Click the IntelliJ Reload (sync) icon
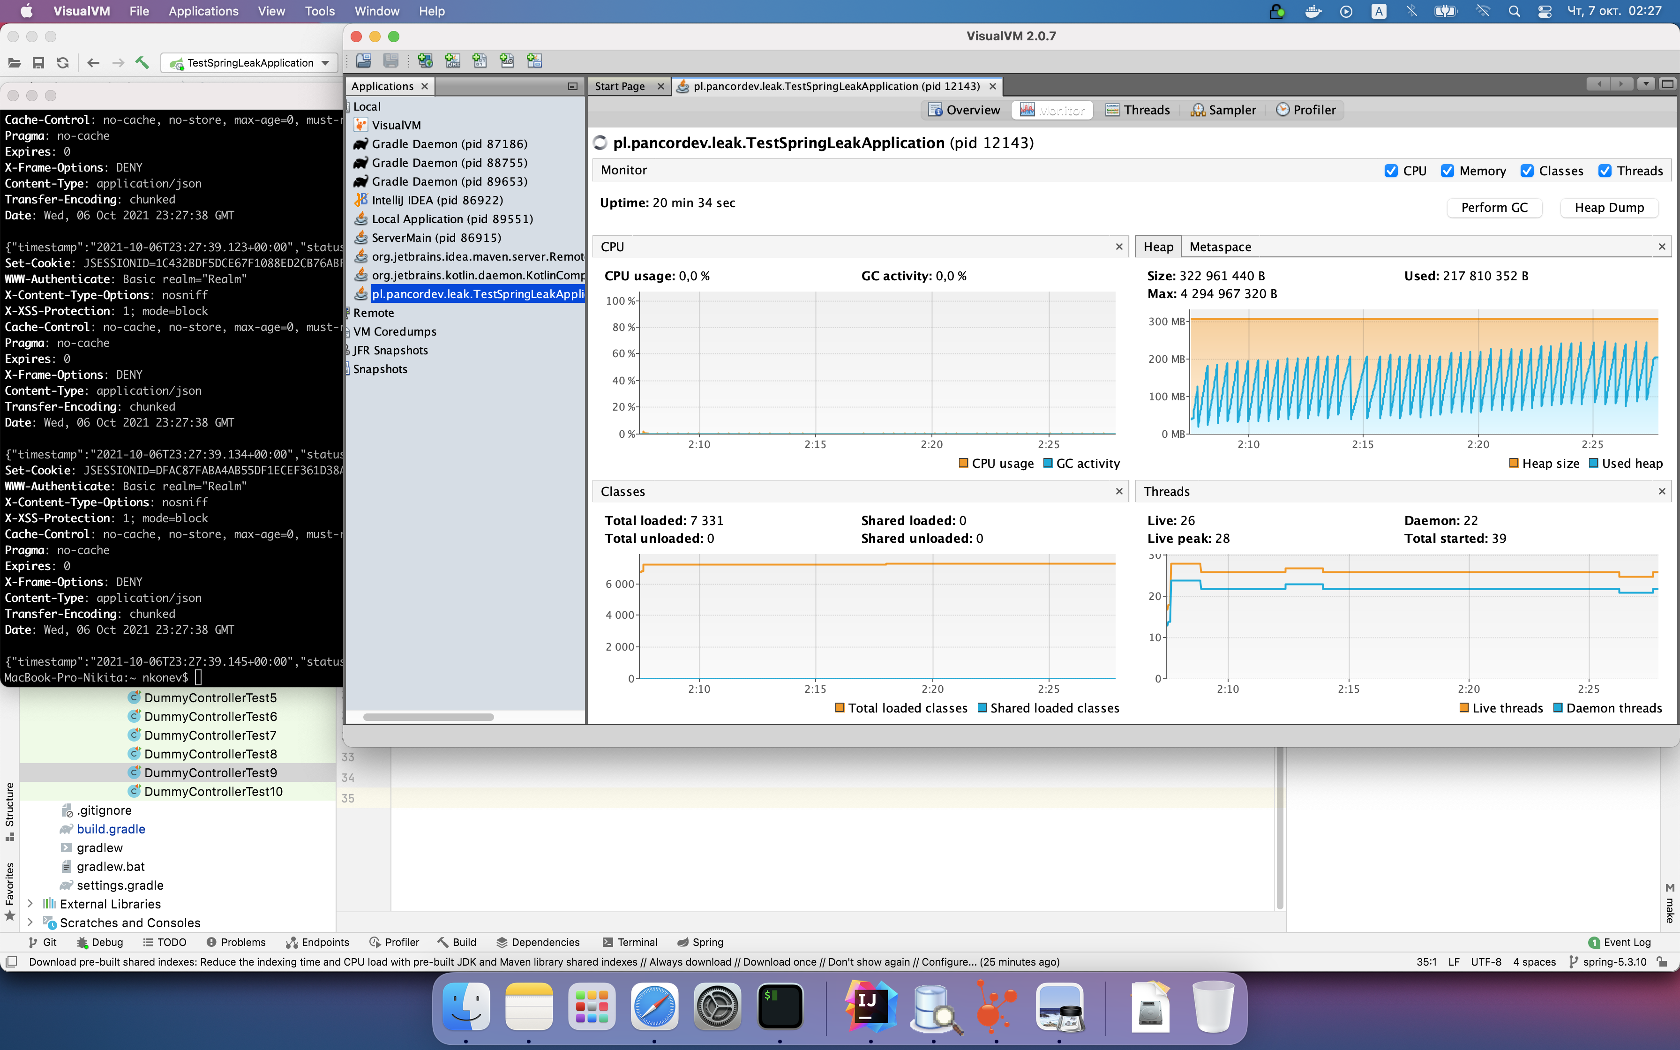 [62, 63]
